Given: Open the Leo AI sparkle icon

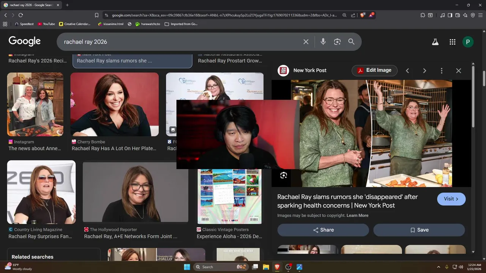Looking at the screenshot, I should (x=465, y=15).
